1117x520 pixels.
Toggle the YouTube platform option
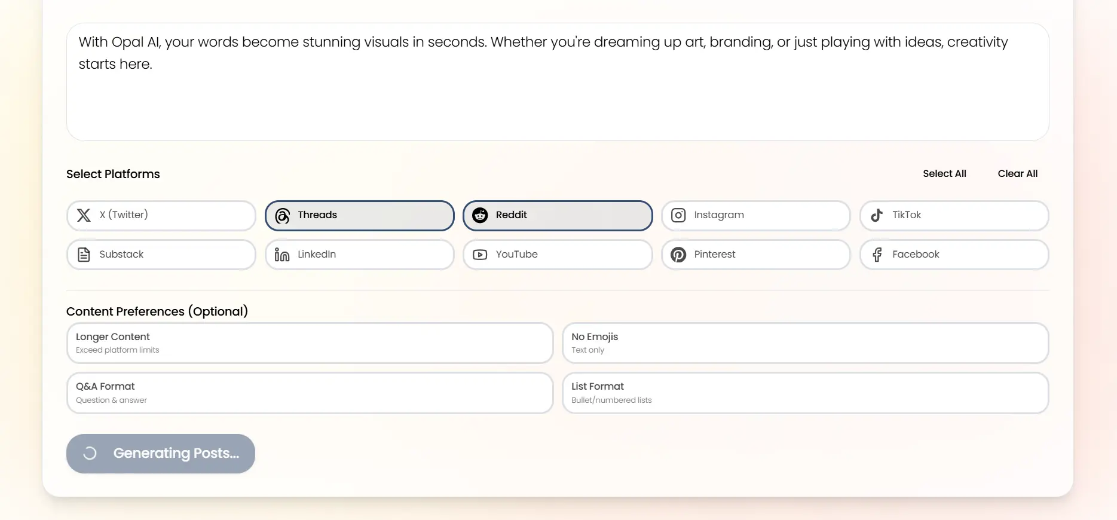pyautogui.click(x=558, y=255)
